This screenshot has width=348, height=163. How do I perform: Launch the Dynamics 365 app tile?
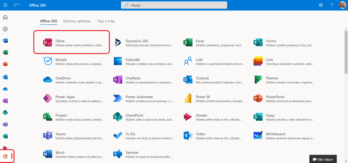coord(143,43)
